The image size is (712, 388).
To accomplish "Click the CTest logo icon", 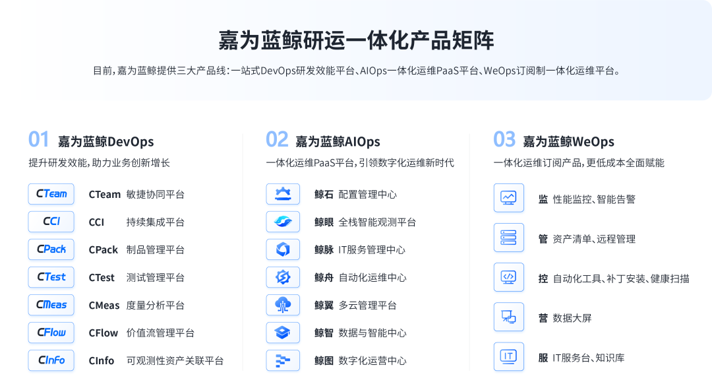I will pyautogui.click(x=51, y=277).
